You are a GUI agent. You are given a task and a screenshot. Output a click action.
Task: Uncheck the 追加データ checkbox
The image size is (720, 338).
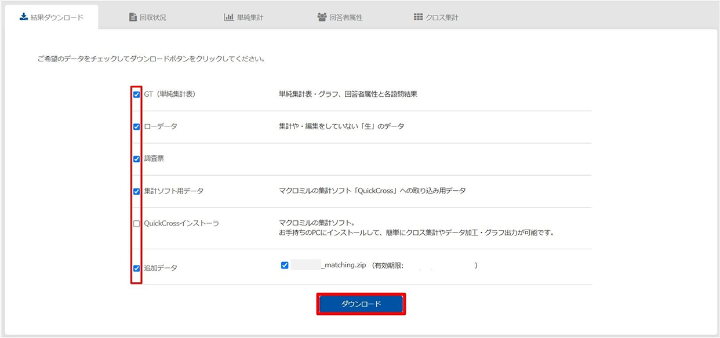click(137, 268)
